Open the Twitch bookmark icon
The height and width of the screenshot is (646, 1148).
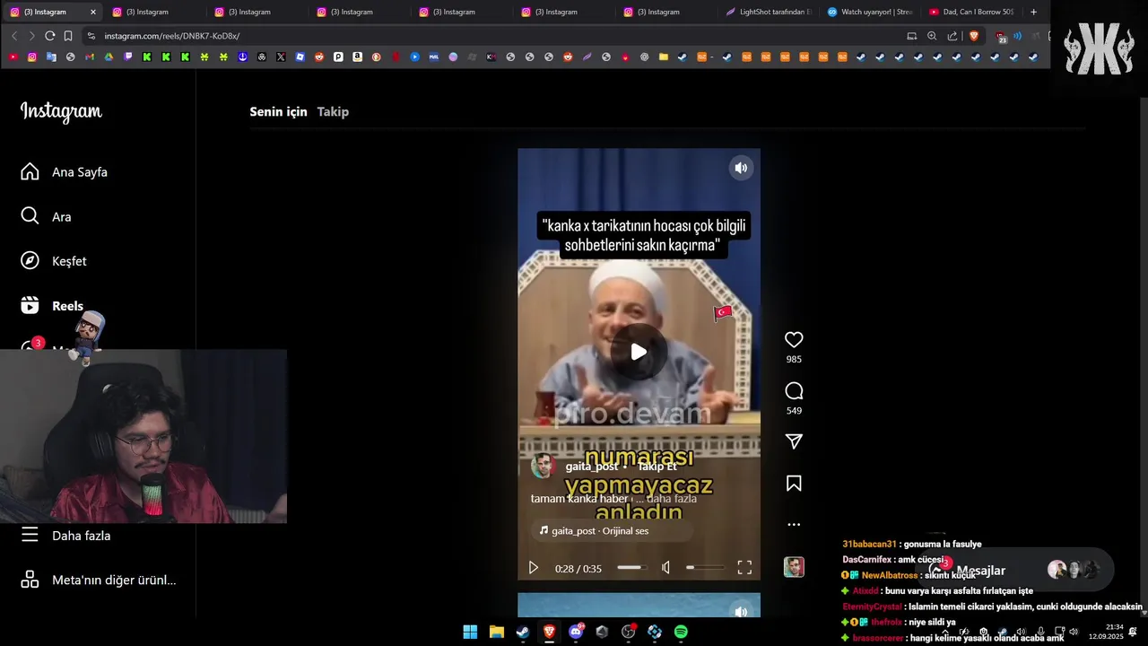point(127,57)
